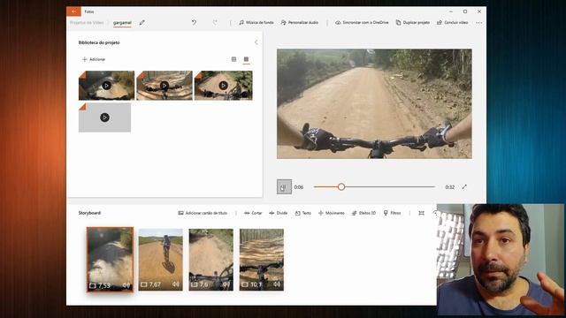Screen dimensions: 566x318
Task: Open Filtros for the selected clip
Action: [392, 213]
